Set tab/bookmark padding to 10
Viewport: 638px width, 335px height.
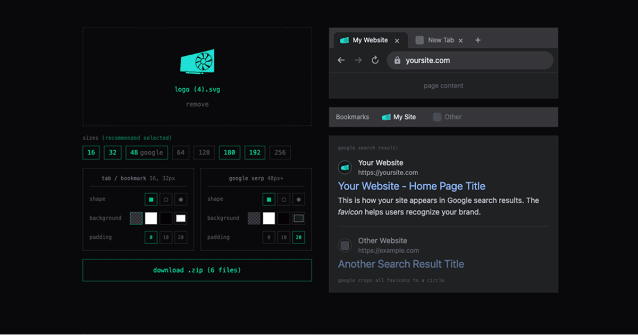click(x=166, y=237)
